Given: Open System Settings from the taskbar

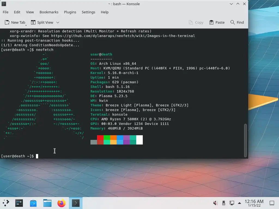Looking at the screenshot, I should pyautogui.click(x=19, y=203).
